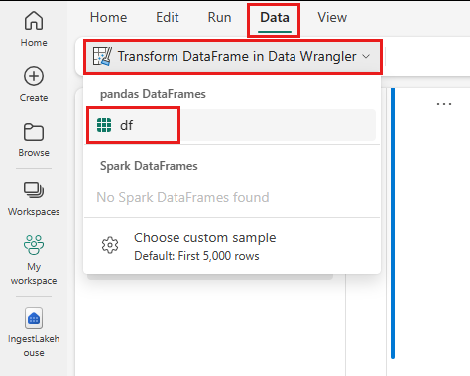470x376 pixels.
Task: Open the Create plus icon
Action: [x=34, y=76]
